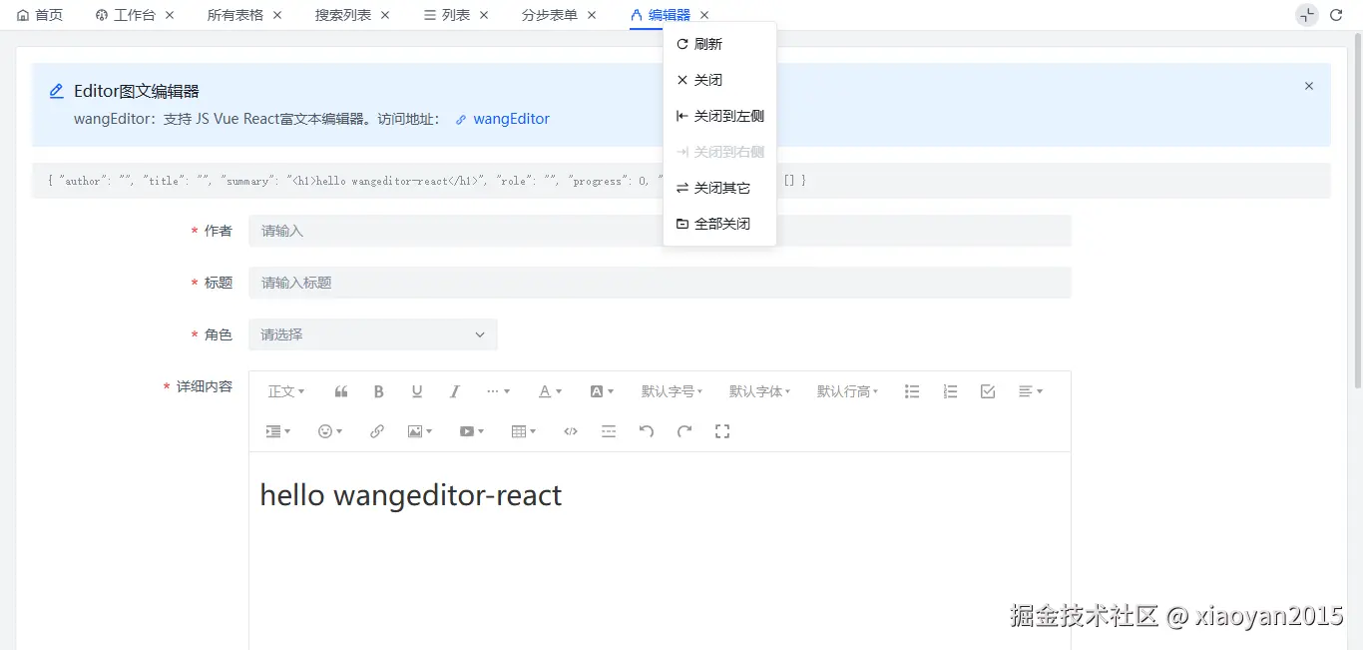
Task: Close the 编辑器 tab
Action: [704, 15]
